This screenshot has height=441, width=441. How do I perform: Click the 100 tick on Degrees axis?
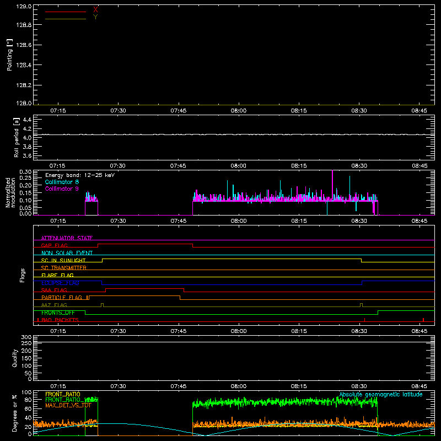point(26,392)
